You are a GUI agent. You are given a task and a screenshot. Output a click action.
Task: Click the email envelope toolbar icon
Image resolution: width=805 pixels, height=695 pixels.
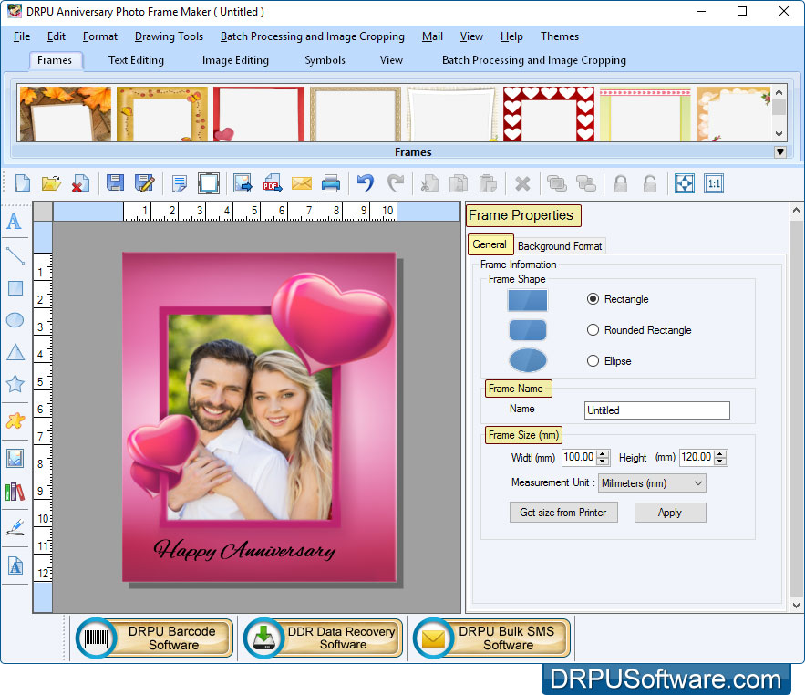pyautogui.click(x=302, y=183)
